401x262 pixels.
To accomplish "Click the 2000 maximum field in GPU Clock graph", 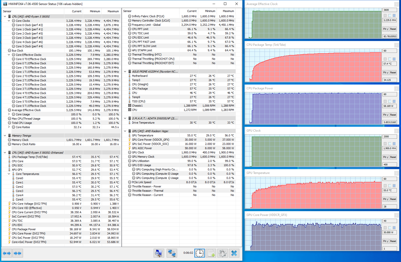I will coord(390,137).
